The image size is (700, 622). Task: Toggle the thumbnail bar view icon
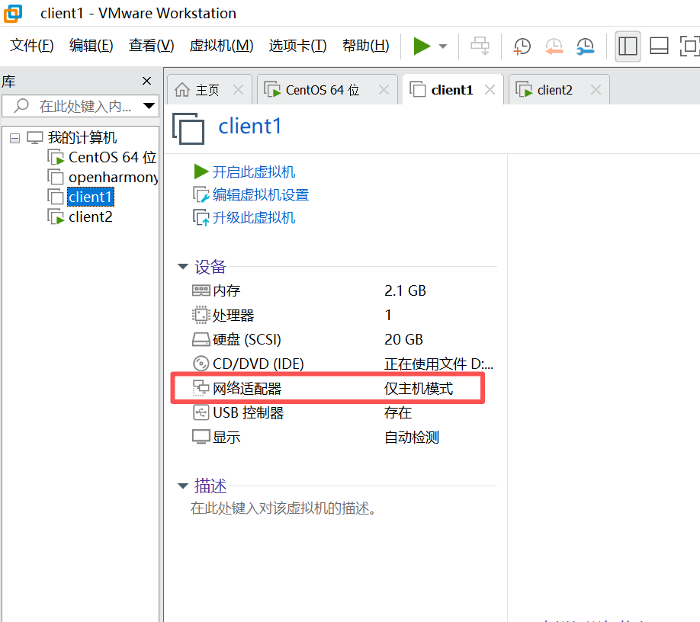(659, 46)
